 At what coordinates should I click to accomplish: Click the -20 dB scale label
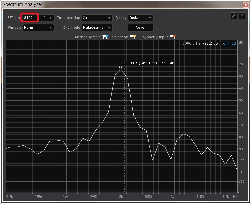pyautogui.click(x=240, y=64)
